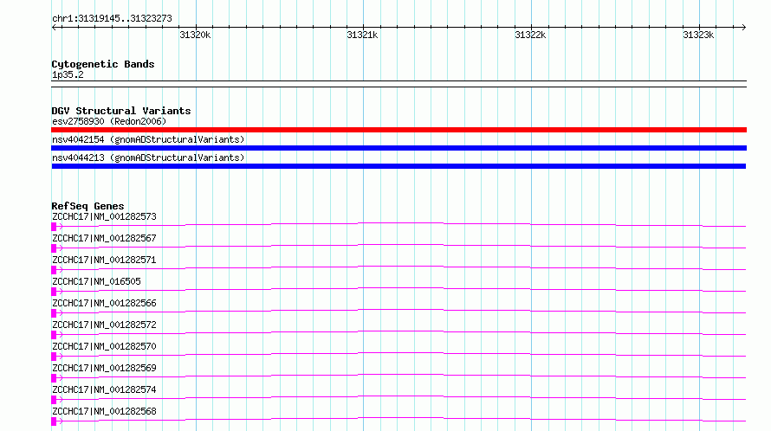Click the magenta exon box of NM_001282568

[54, 421]
